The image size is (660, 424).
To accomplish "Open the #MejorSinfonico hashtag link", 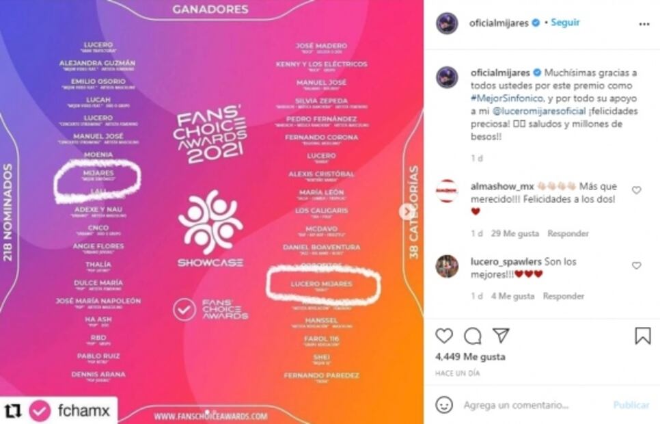I will 507,98.
